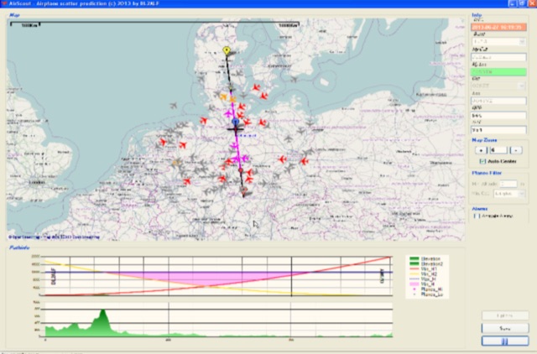Click the Min Altitude field in Planes Filter
The height and width of the screenshot is (354, 537).
[508, 184]
